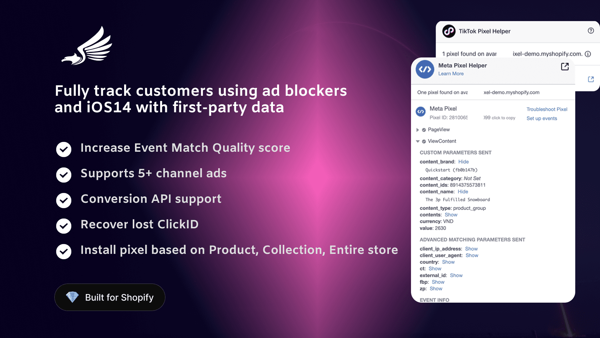Click the white eagle wing logo
This screenshot has width=600, height=338.
point(88,47)
